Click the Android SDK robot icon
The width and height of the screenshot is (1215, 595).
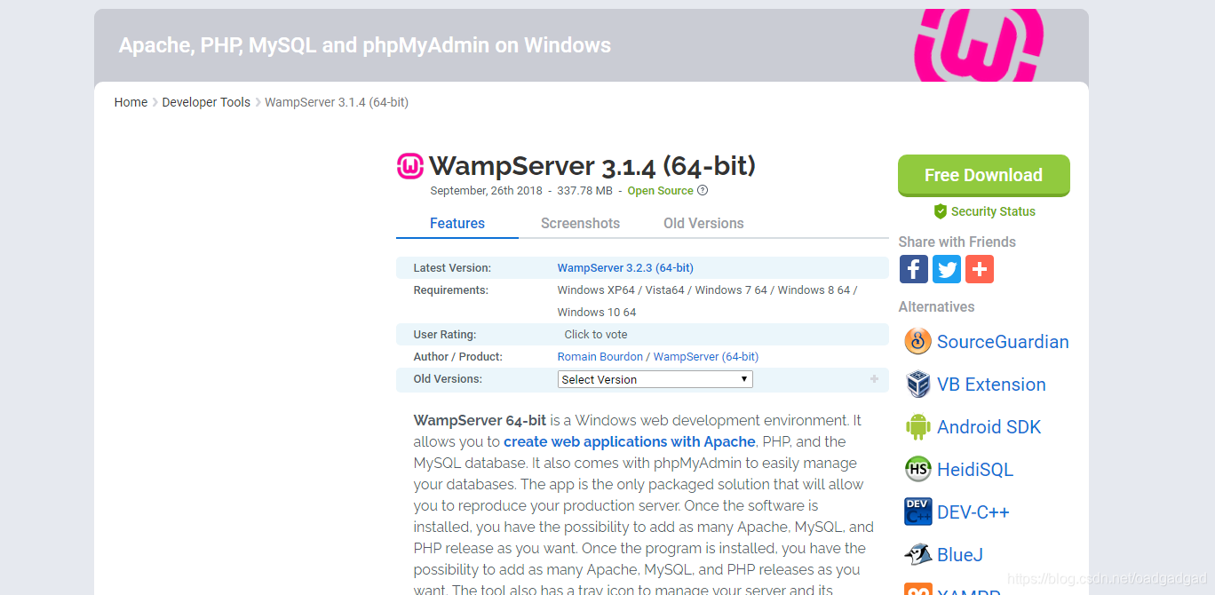click(x=917, y=426)
